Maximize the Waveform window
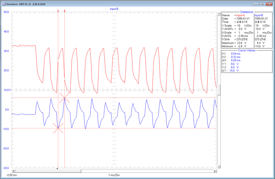The height and width of the screenshot is (179, 275). pos(263,4)
